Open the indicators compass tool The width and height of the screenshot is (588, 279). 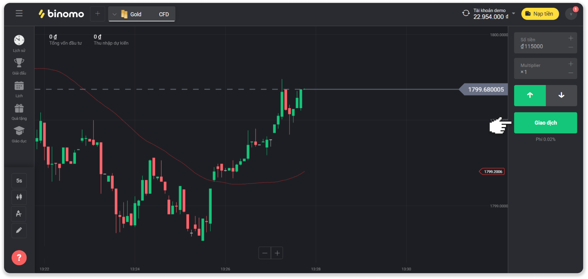tap(19, 214)
